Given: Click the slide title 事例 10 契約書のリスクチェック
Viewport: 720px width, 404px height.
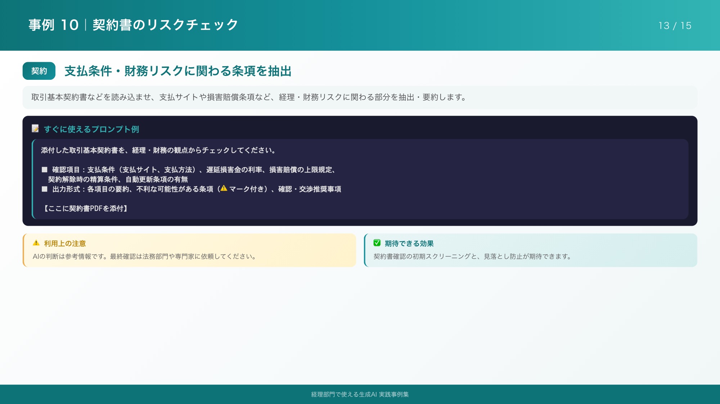Looking at the screenshot, I should pos(133,25).
